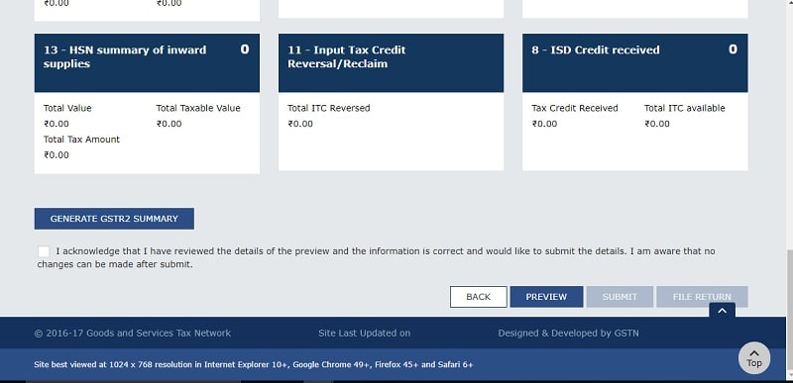Click the PREVIEW button
793x383 pixels.
(x=546, y=297)
